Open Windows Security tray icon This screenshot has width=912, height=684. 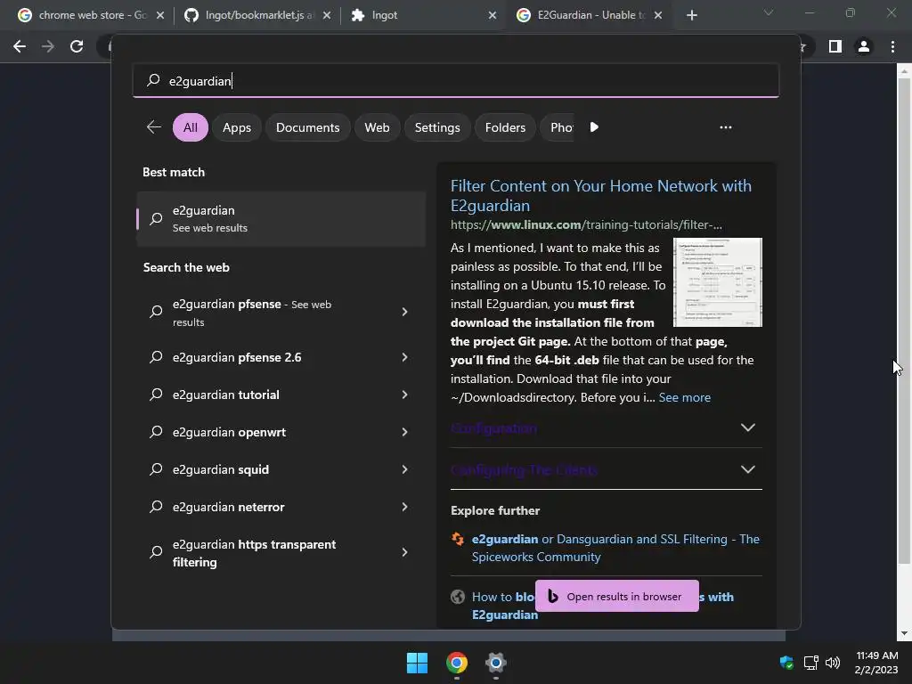786,663
